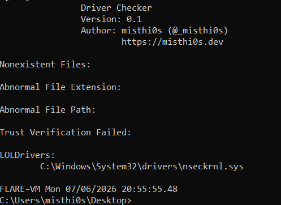281x205 pixels.
Task: Click the Author: label
Action: click(98, 31)
